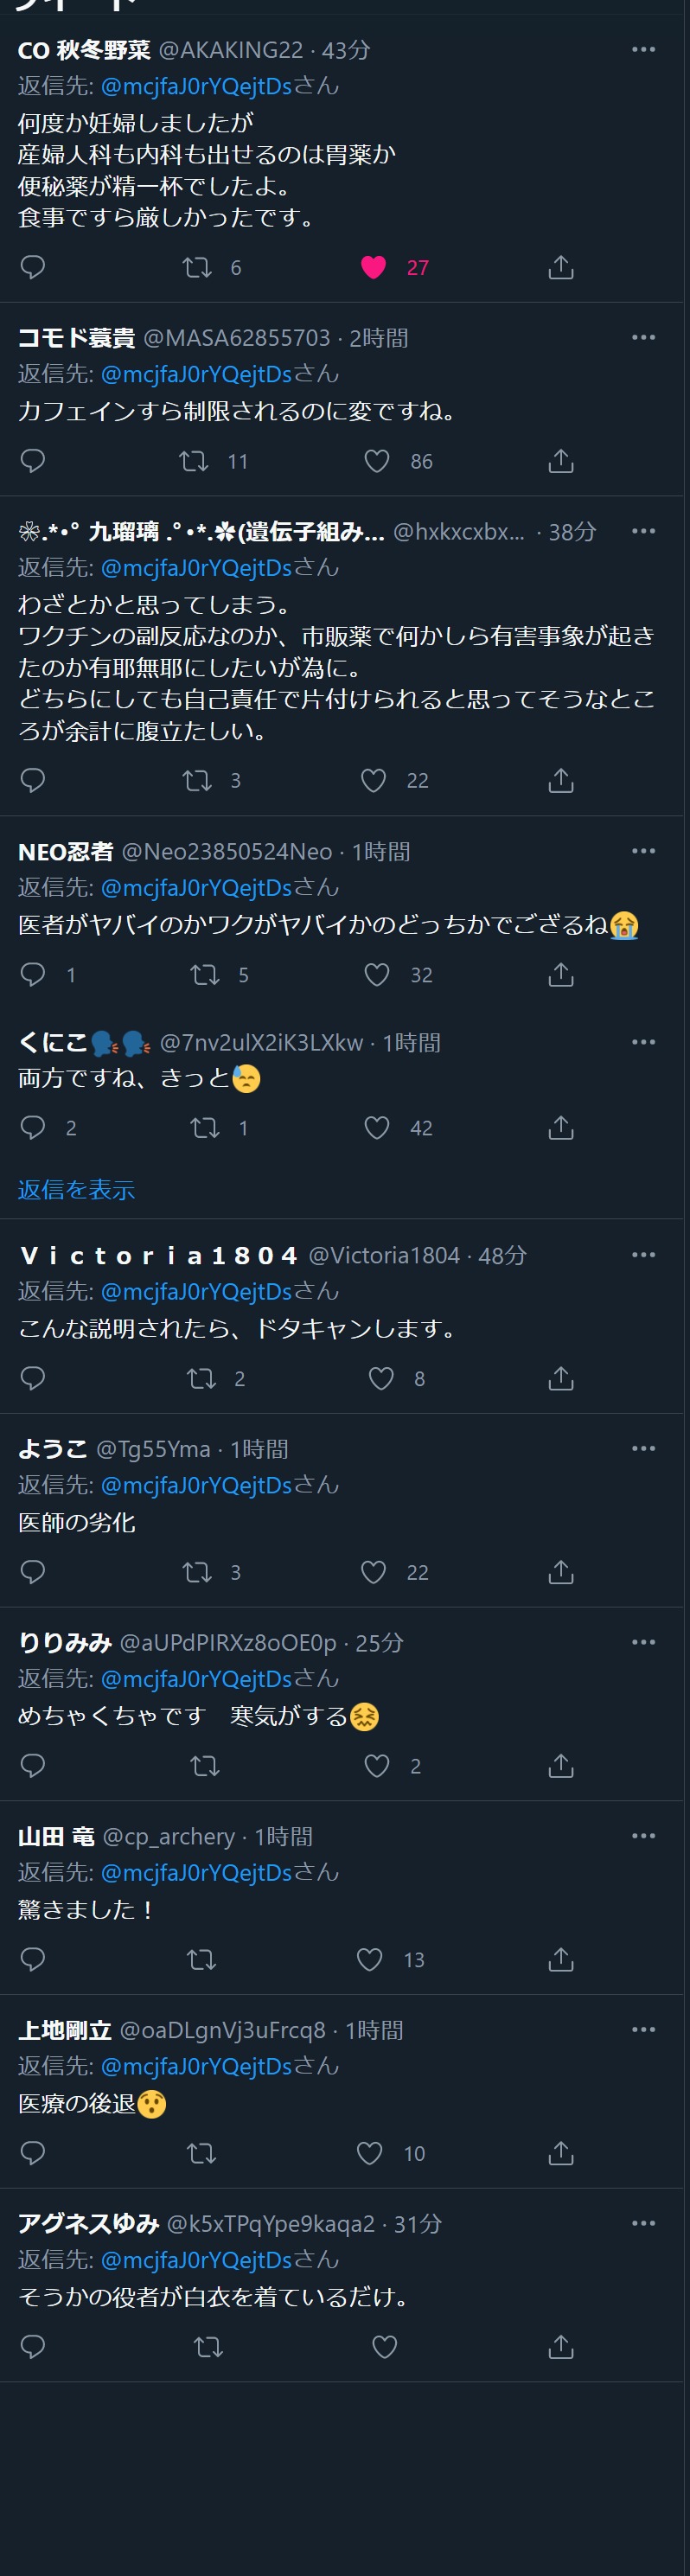Retweet the コモド蓑貴 post
This screenshot has height=2576, width=690.
tap(194, 461)
